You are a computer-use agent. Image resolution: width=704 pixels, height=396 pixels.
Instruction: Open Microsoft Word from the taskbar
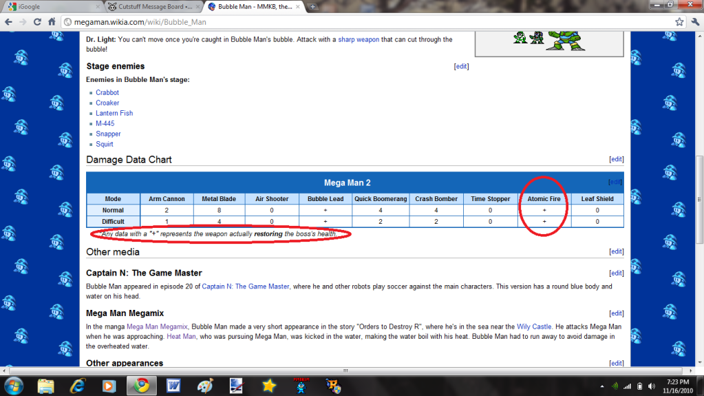pos(173,384)
